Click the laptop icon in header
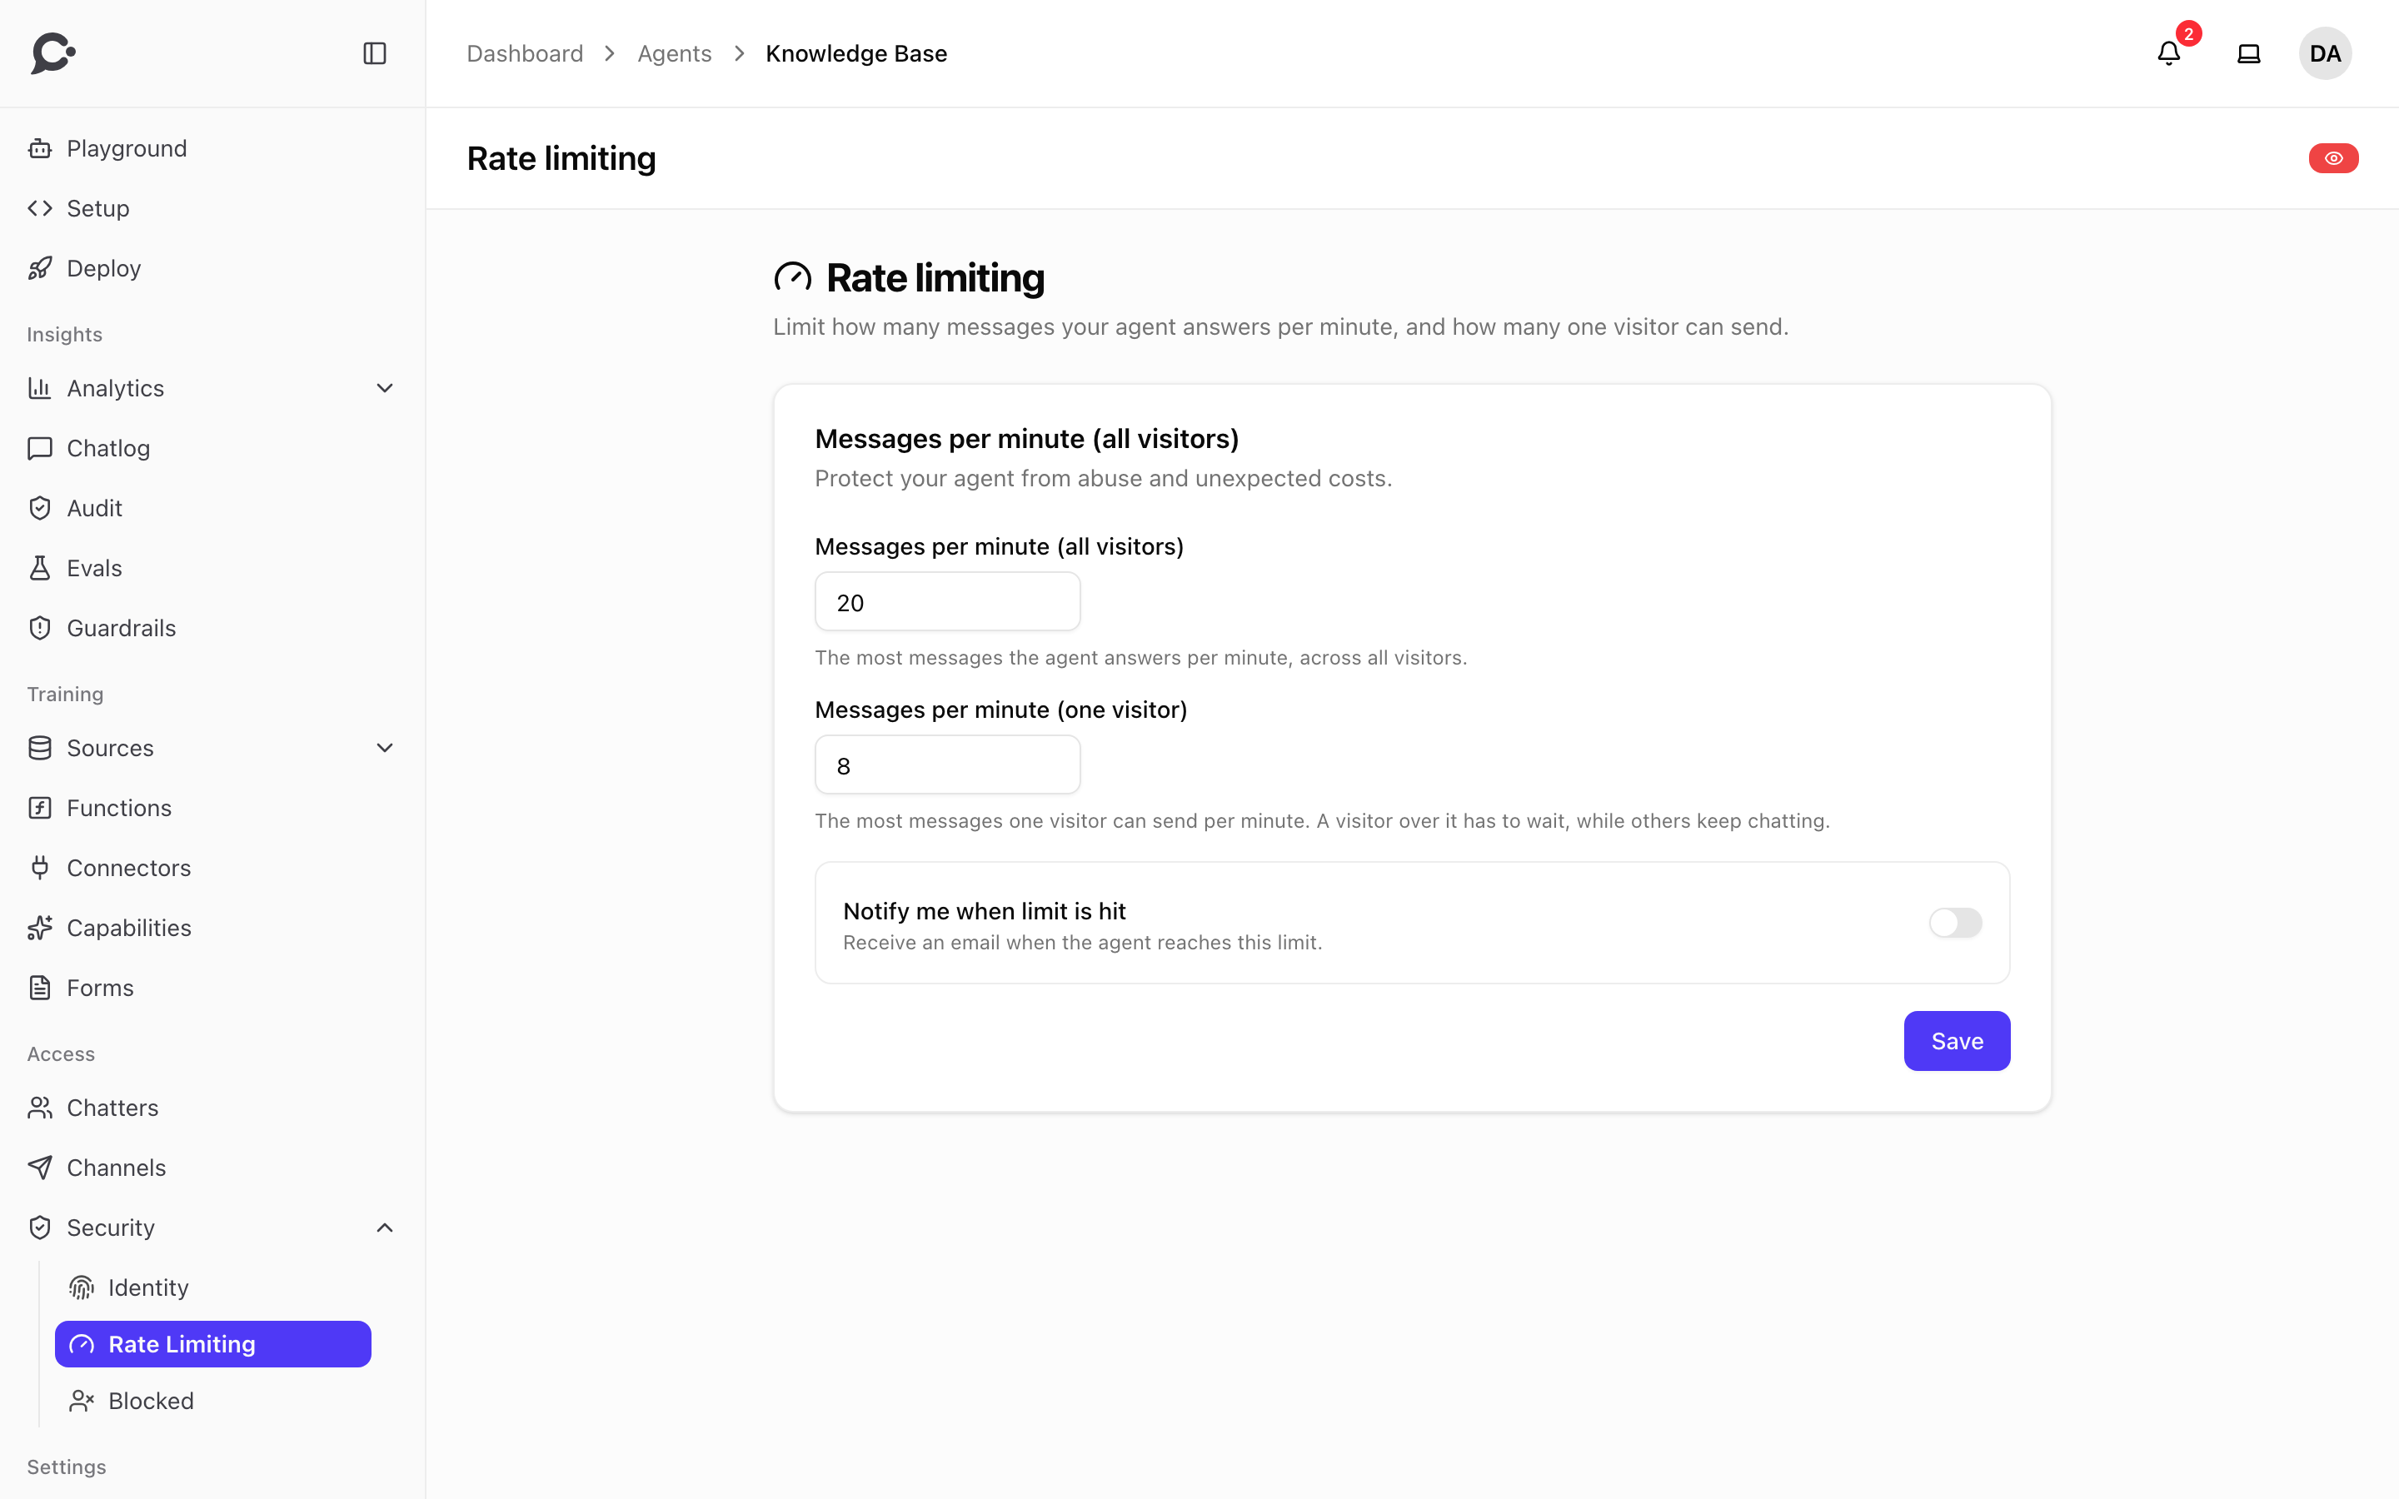 2249,53
